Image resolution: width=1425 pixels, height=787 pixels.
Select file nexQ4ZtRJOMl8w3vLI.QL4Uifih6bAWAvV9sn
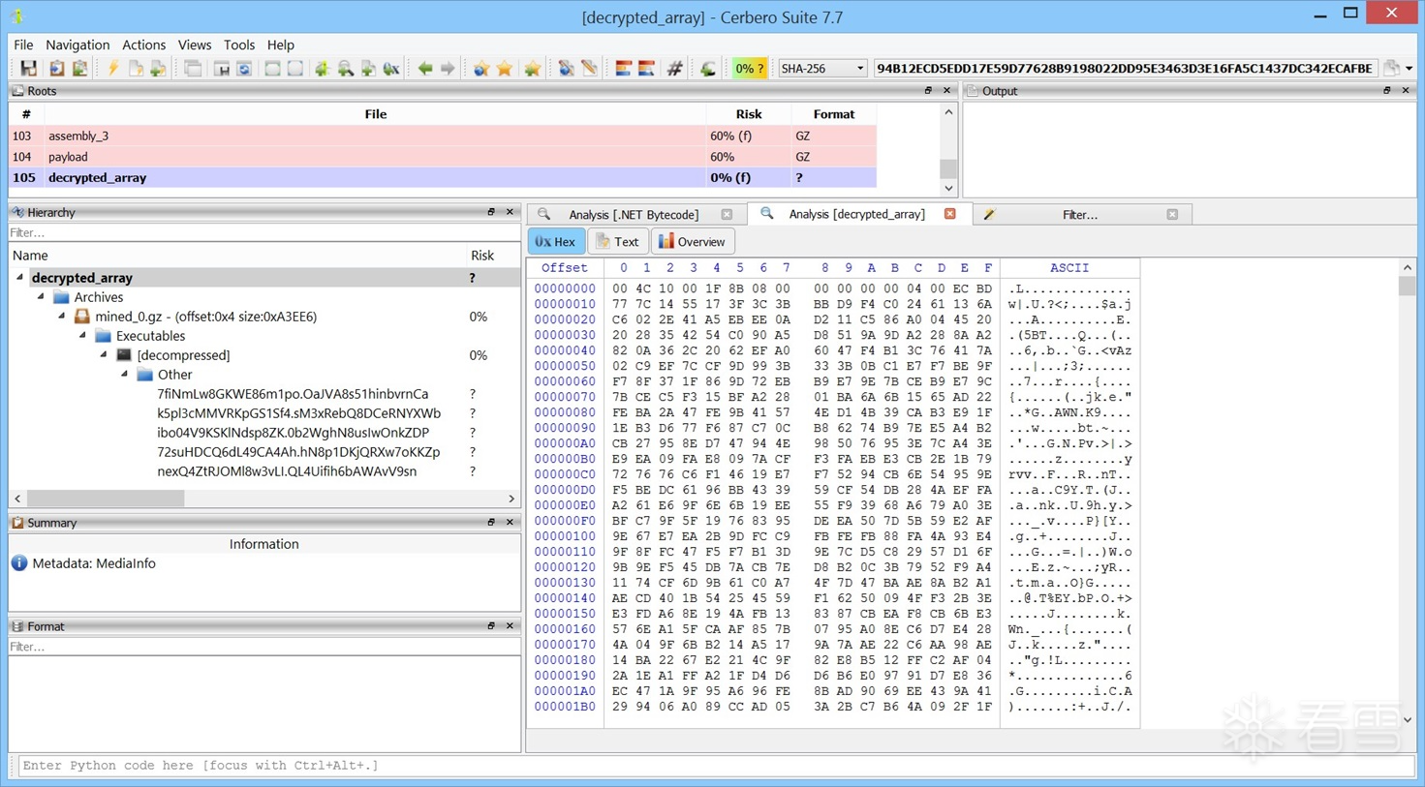[287, 471]
